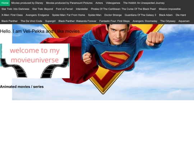Select Star Trek: Beyond link
This screenshot has height=145, width=194.
tap(42, 9)
